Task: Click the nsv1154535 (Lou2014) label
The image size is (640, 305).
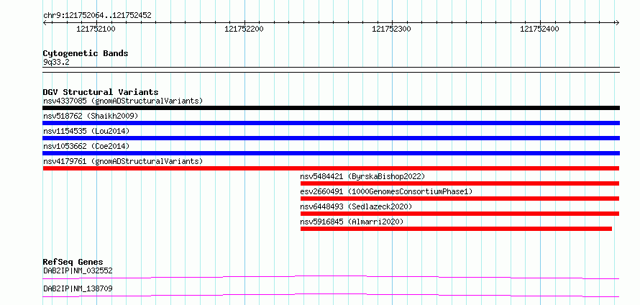Action: (x=86, y=131)
